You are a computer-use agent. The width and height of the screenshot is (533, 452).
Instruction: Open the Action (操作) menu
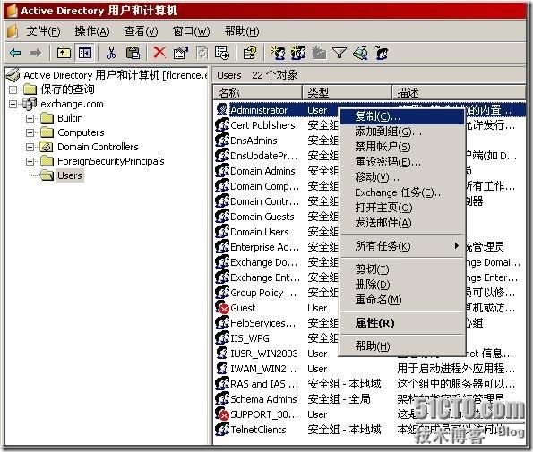pos(92,31)
